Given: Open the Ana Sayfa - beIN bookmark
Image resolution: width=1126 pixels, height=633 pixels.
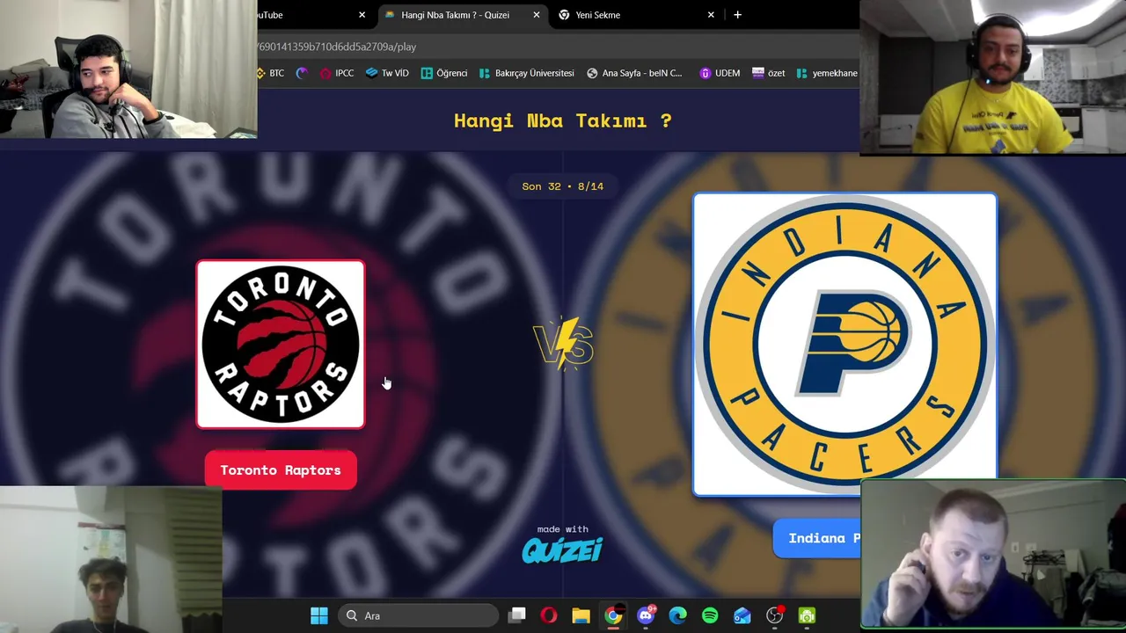Looking at the screenshot, I should point(634,73).
